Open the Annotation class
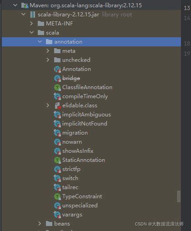Image resolution: width=191 pixels, height=231 pixels. tap(77, 69)
